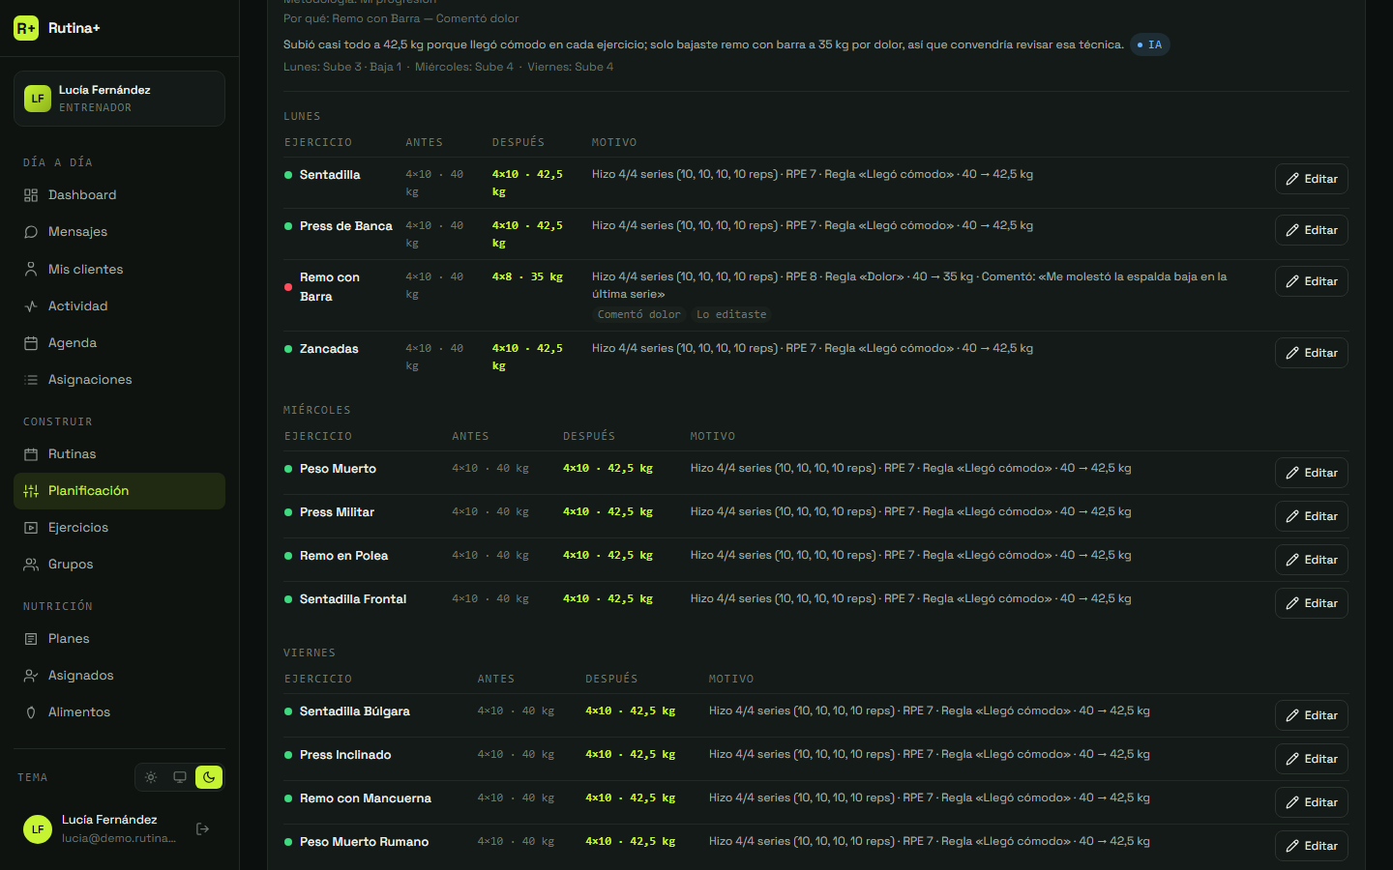Open Mensajes in the sidebar

tap(119, 232)
